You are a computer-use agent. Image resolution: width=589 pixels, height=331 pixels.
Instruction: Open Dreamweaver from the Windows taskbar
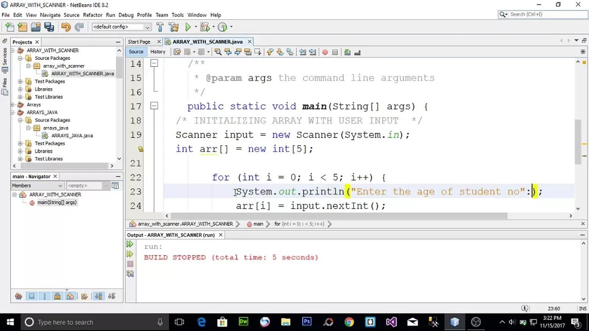(243, 322)
